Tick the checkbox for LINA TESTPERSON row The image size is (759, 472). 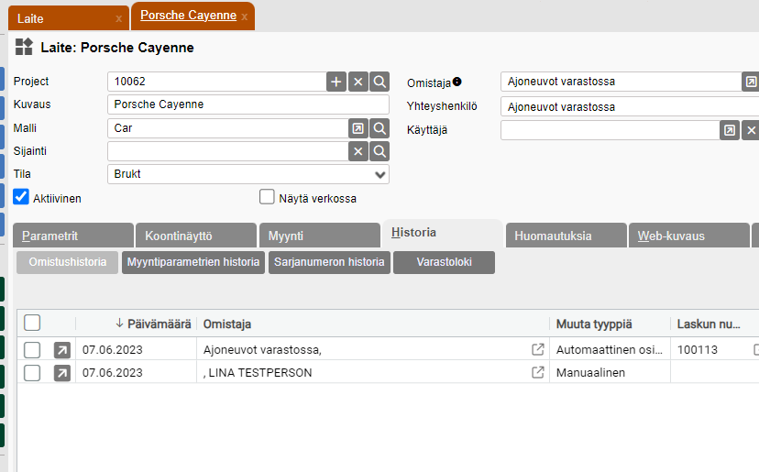[x=32, y=373]
